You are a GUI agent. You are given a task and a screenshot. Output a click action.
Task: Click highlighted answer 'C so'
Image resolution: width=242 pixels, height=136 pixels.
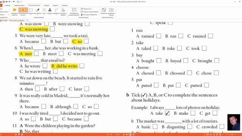point(77,41)
